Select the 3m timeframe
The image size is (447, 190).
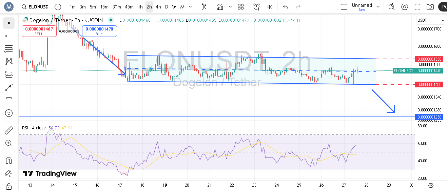coord(83,7)
